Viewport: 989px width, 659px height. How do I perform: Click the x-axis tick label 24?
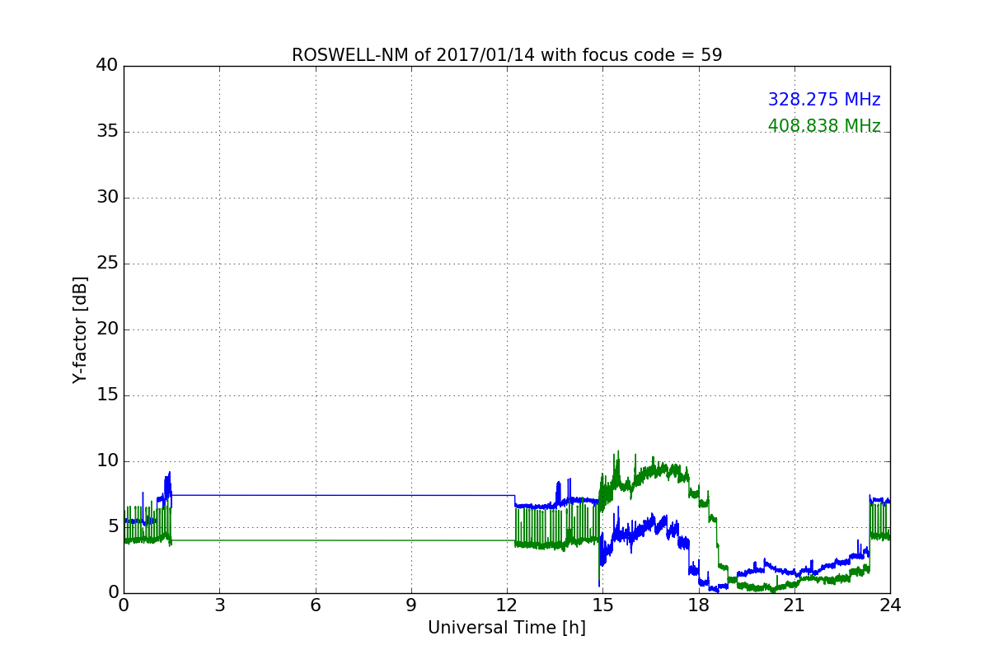point(890,605)
